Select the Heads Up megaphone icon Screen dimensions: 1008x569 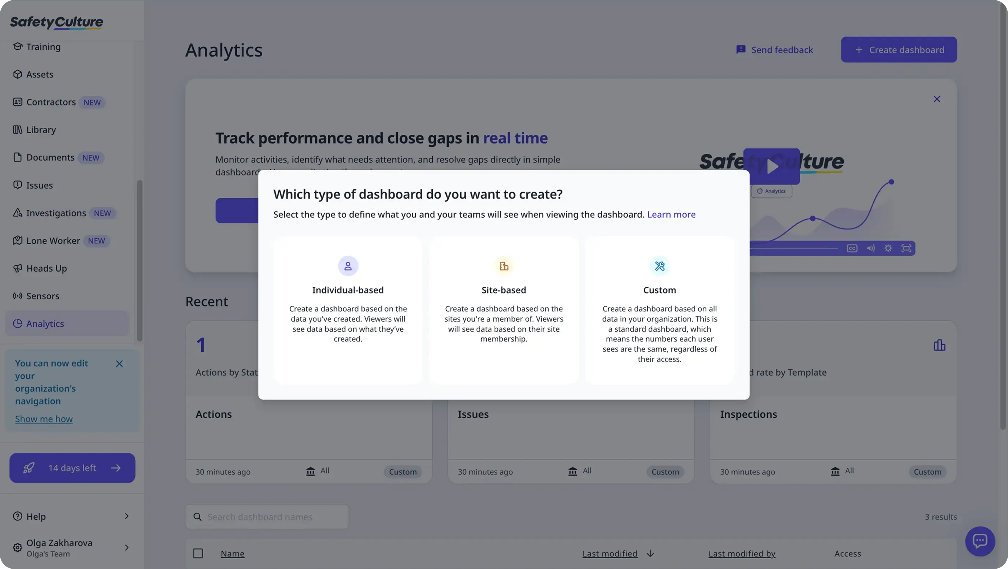pos(18,268)
